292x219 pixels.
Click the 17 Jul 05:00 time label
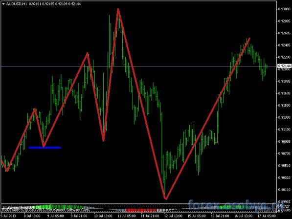267,216
